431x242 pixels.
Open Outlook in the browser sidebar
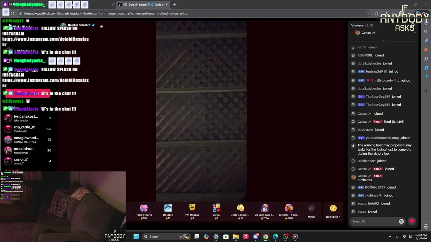[x=426, y=68]
